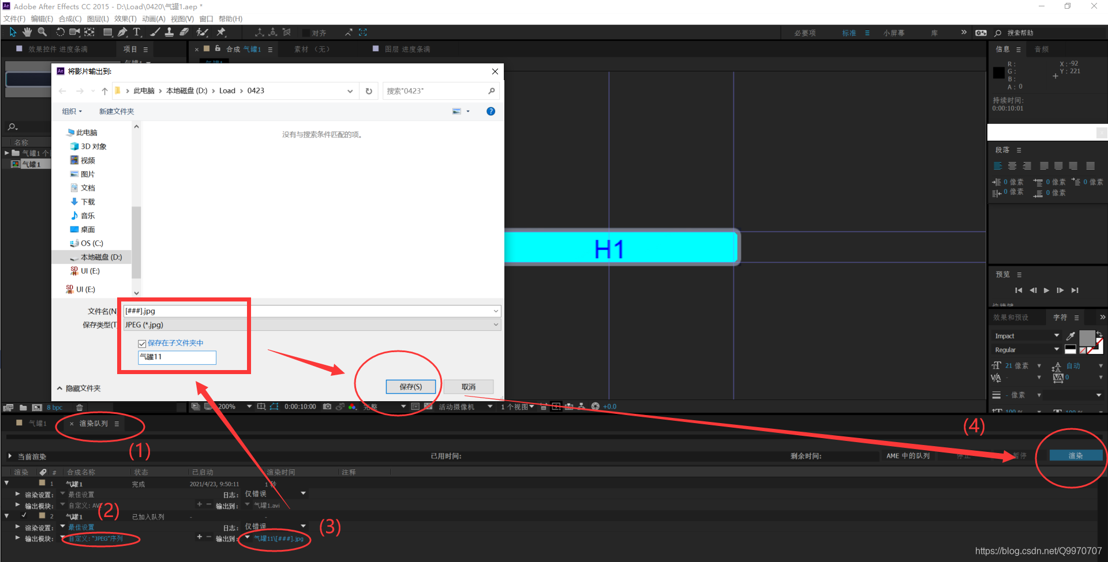This screenshot has height=562, width=1108.
Task: Expand the 当前渲染 section
Action: point(10,456)
